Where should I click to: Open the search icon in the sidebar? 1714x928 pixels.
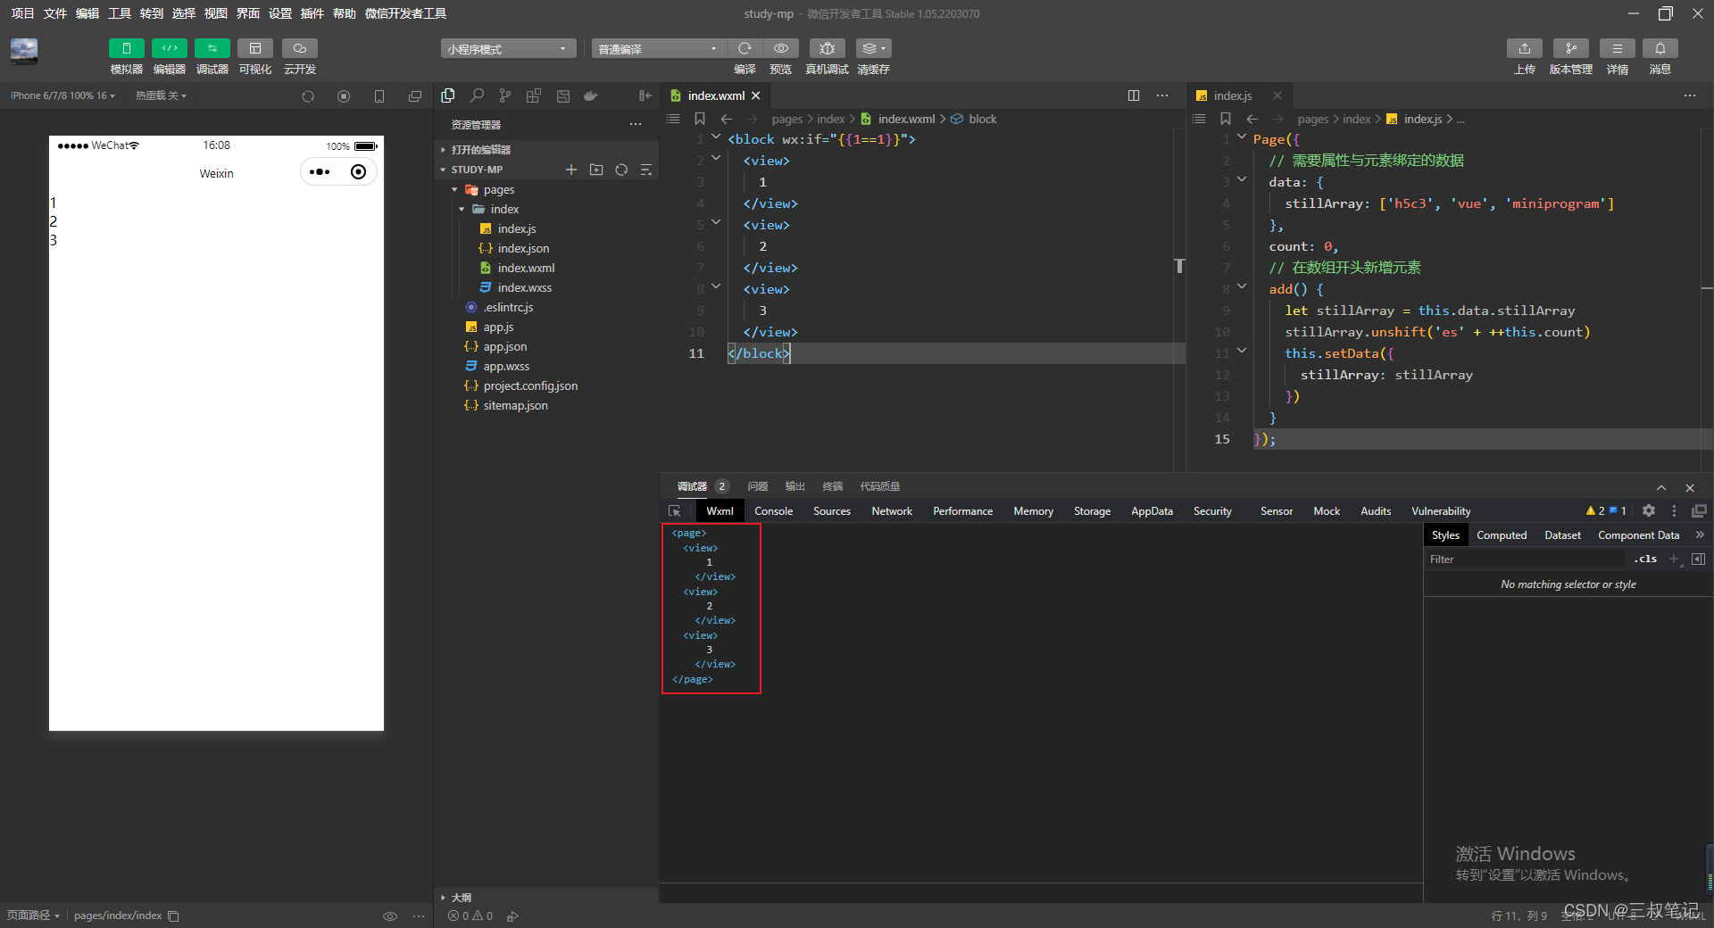pos(478,95)
